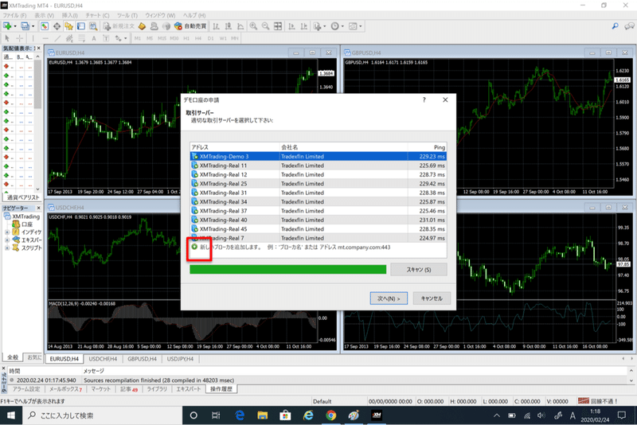Toggle the chart shift icon
Viewport: 637px width, 425px height.
coord(304,26)
